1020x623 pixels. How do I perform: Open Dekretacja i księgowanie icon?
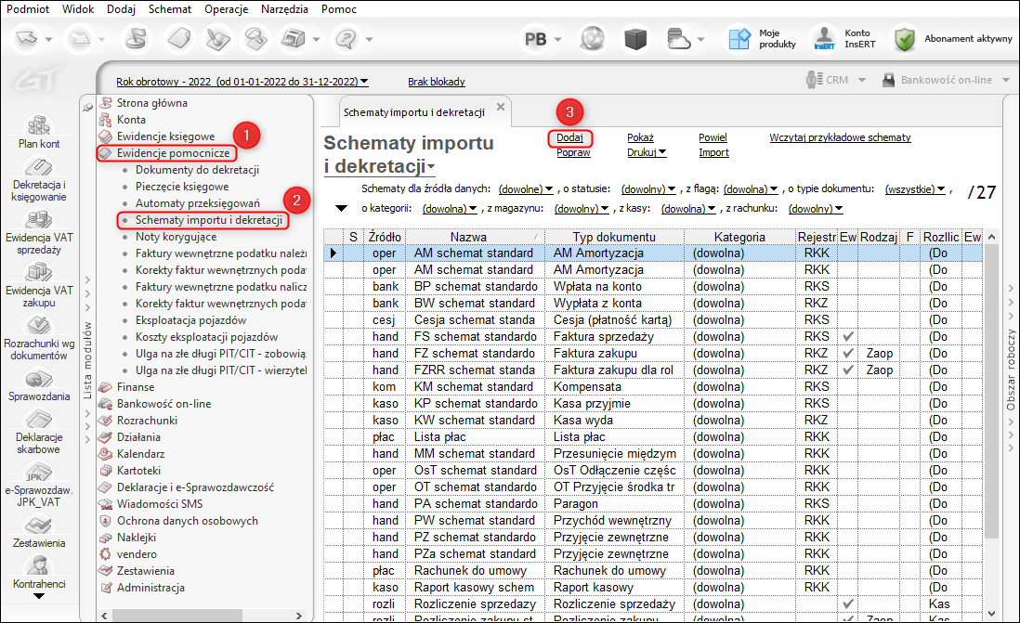coord(38,168)
